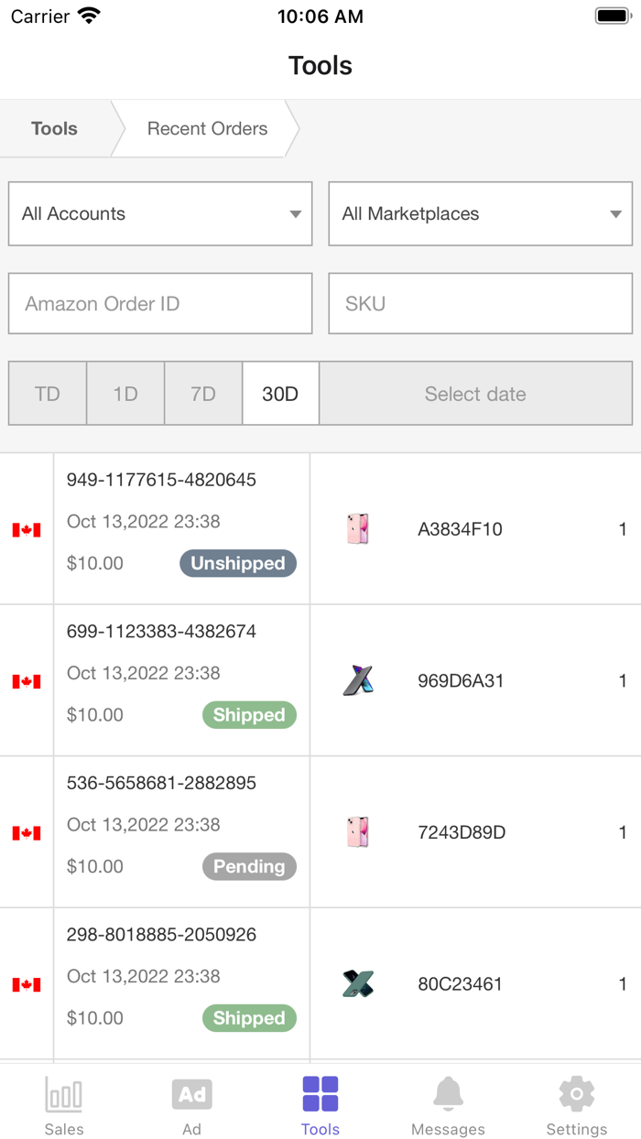Click the Wi-Fi icon in the status bar
Screen dimensions: 641x1139
[88, 15]
